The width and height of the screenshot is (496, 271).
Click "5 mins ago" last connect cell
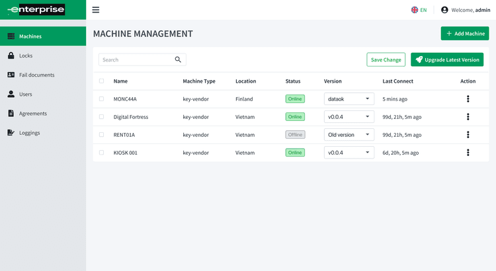click(395, 99)
